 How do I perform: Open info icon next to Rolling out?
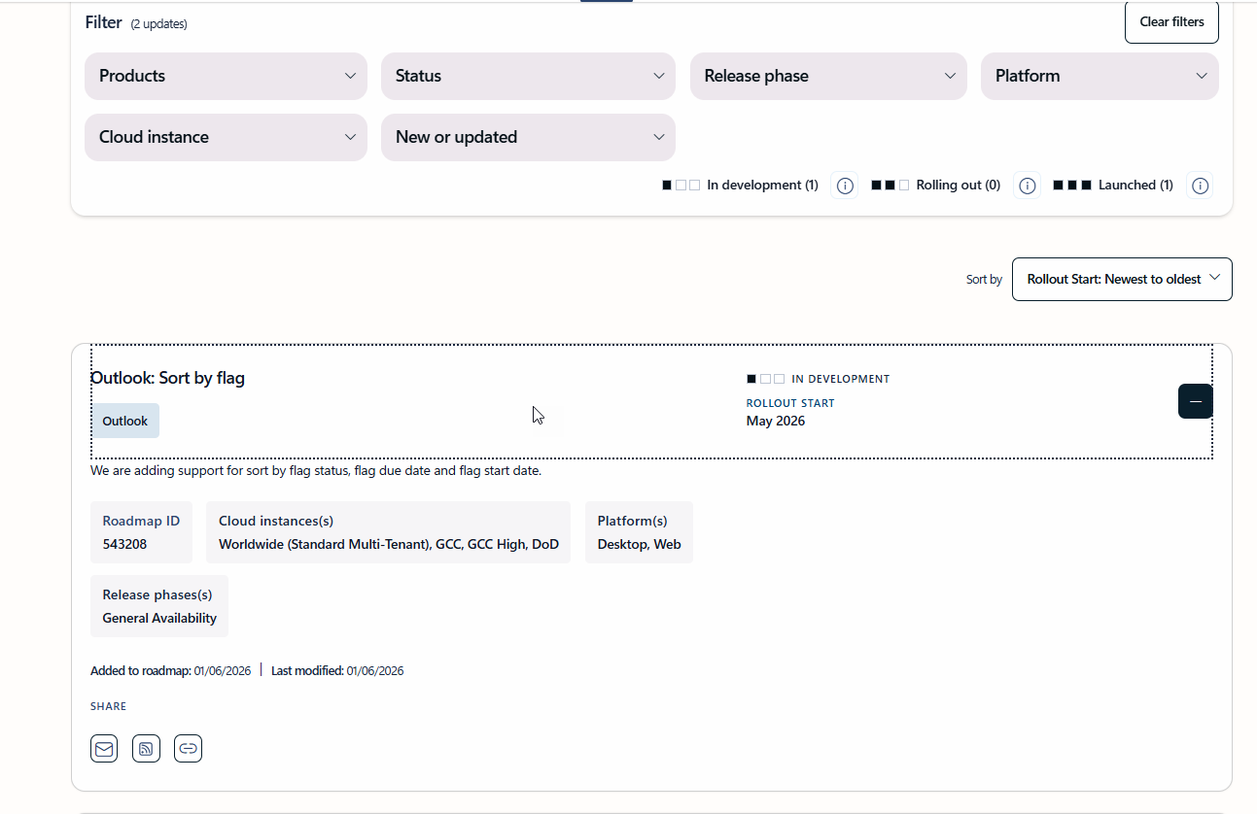pos(1027,186)
